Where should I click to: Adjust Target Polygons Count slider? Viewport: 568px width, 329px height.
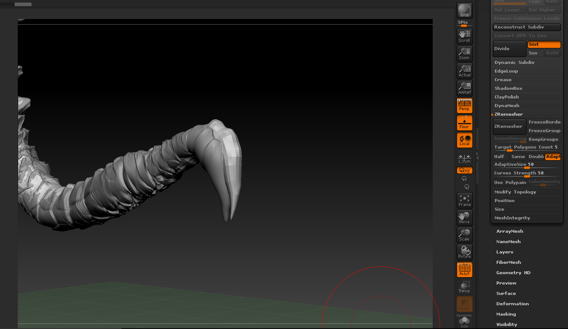(x=527, y=148)
